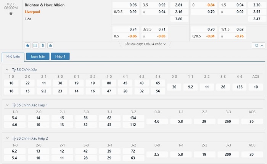Click the Brighton & Hove Albion team name
The image size is (267, 164).
pos(44,5)
